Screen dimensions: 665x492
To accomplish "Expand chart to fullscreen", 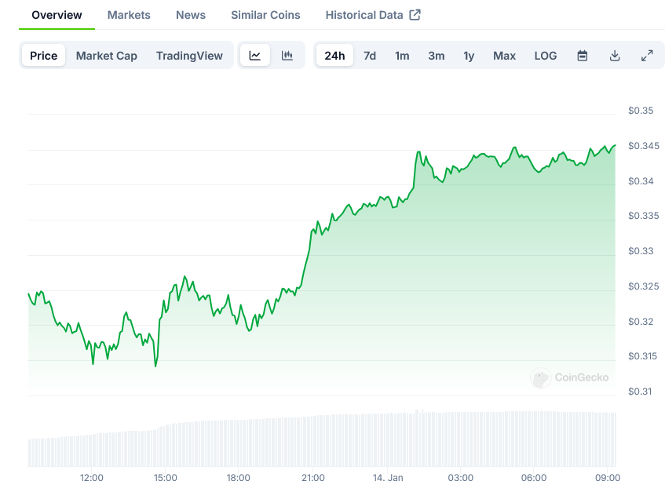I will (x=647, y=56).
